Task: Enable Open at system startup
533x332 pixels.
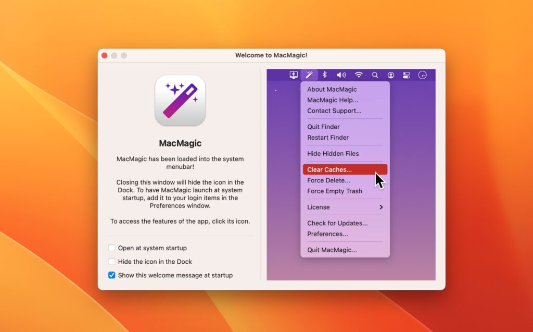Action: tap(112, 248)
